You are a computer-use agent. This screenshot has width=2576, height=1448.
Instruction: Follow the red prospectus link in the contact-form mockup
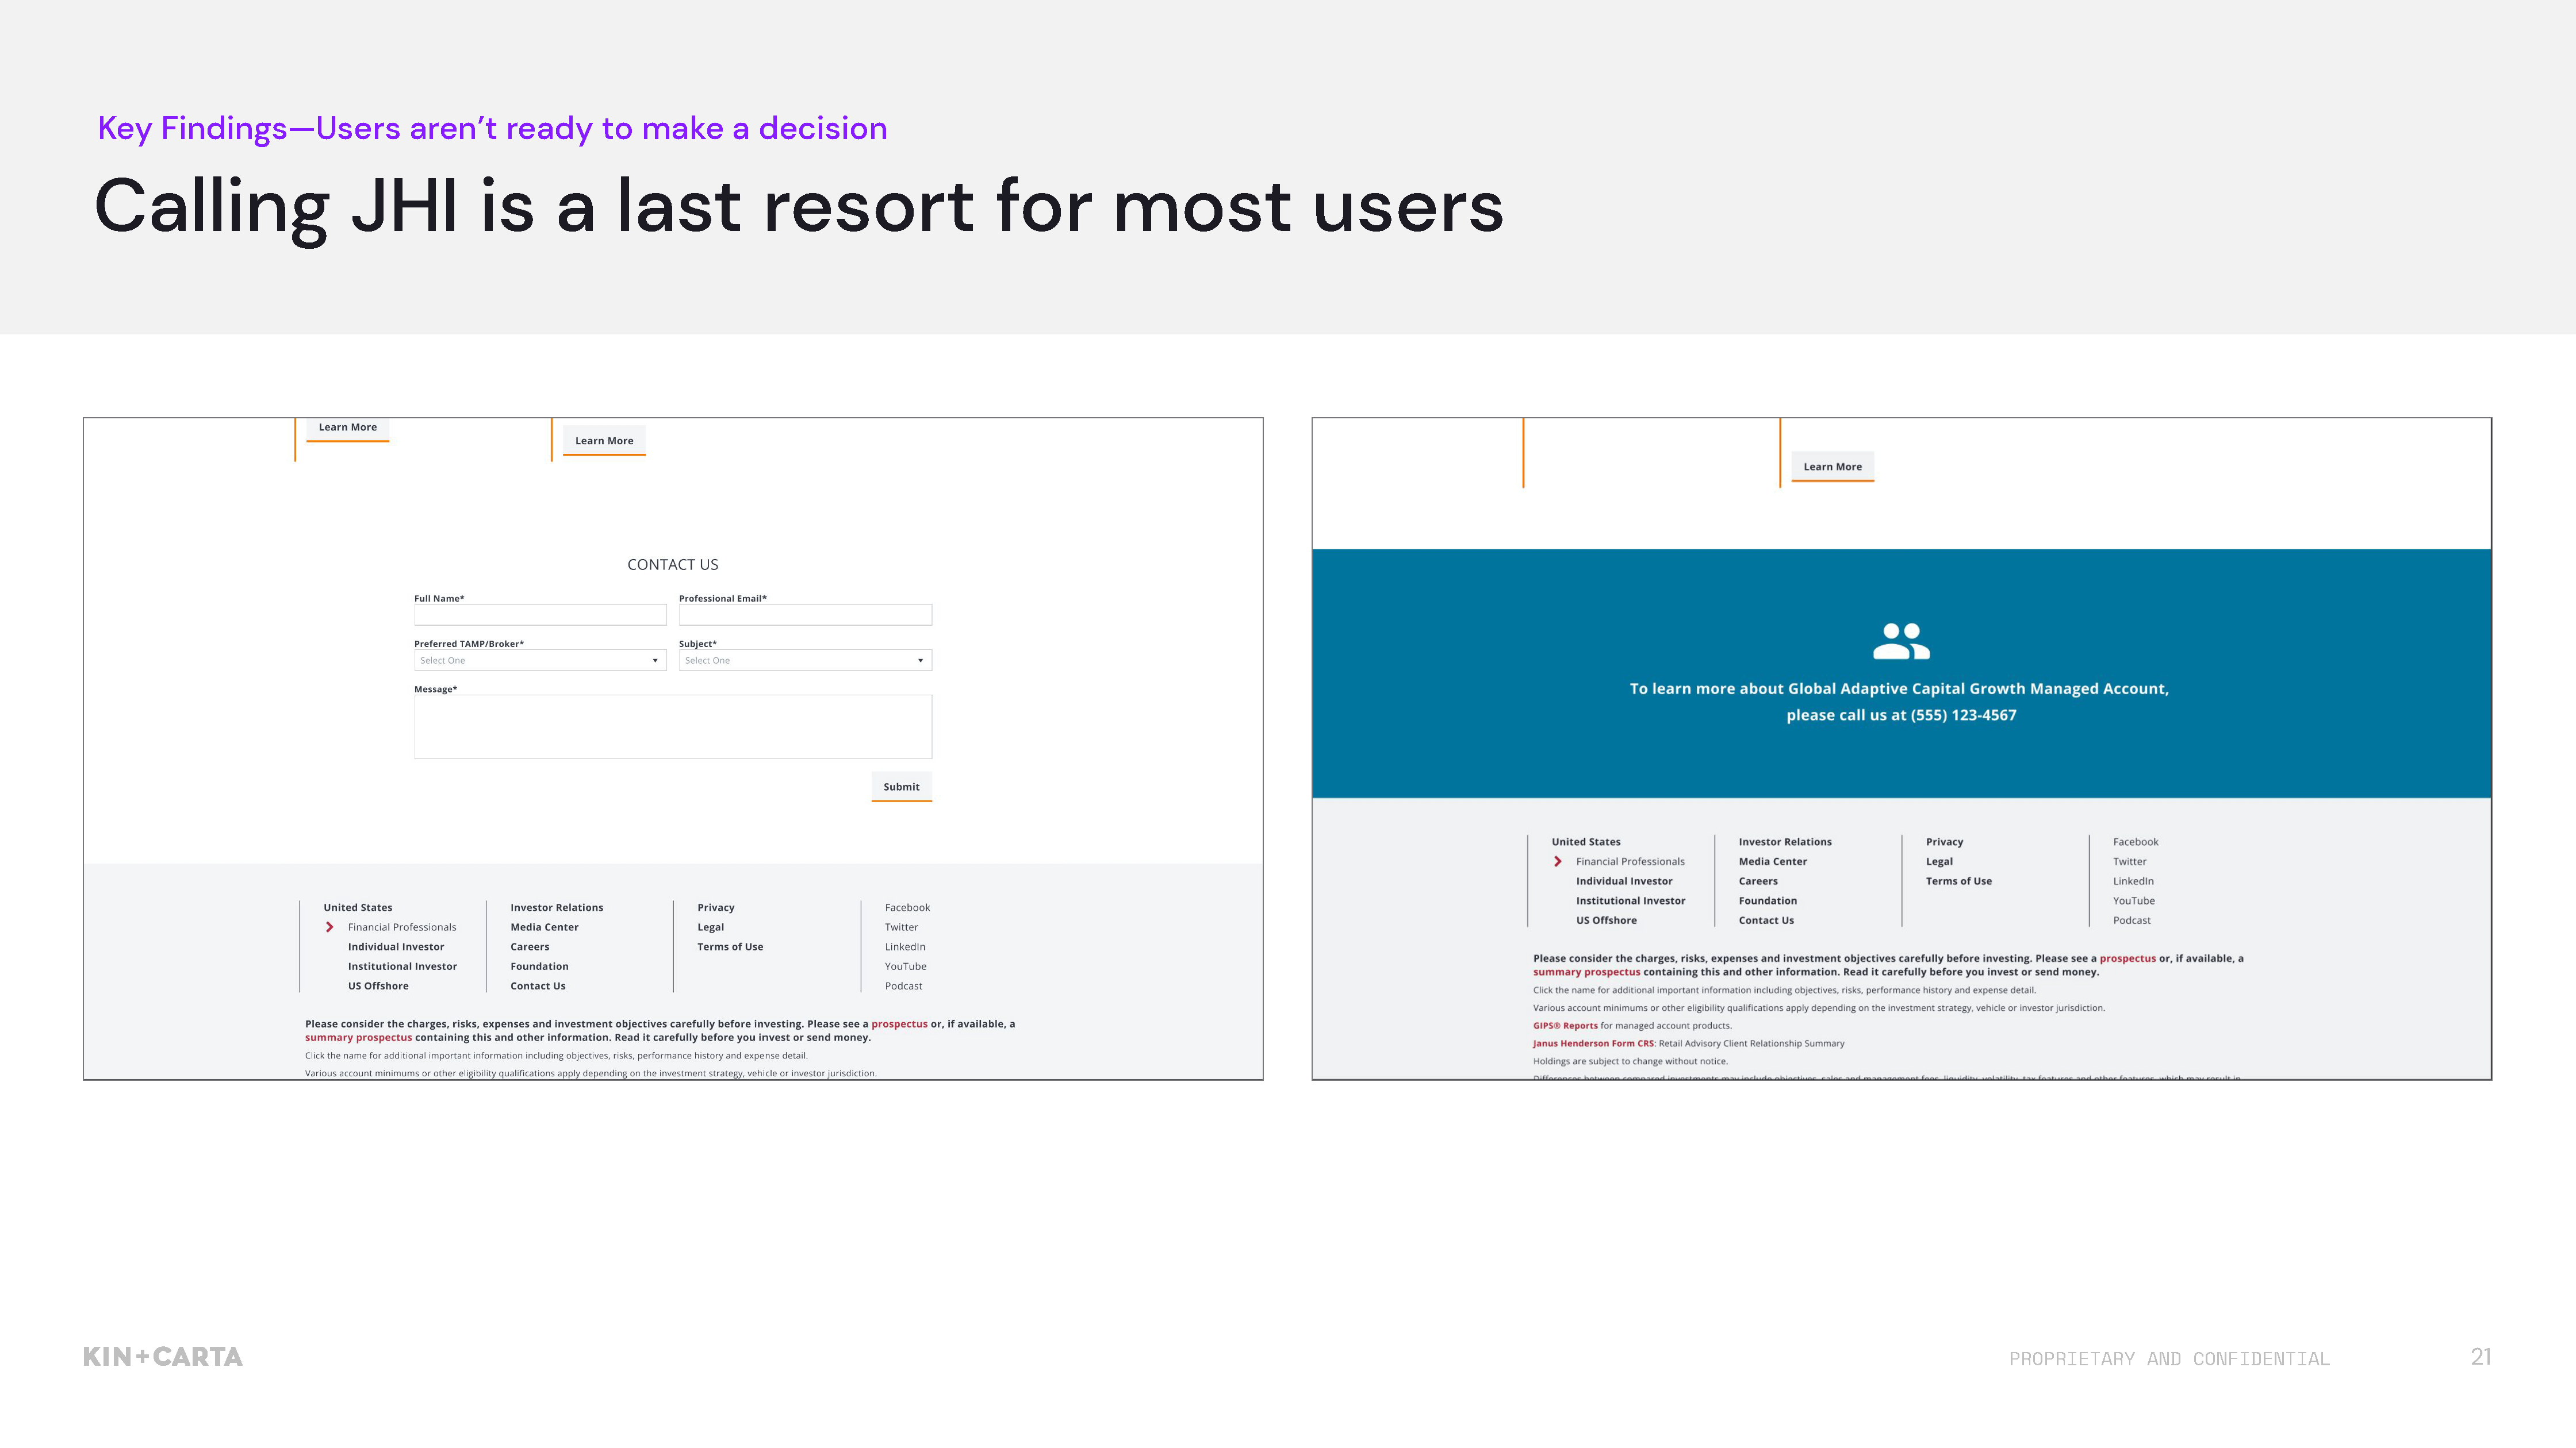899,1025
